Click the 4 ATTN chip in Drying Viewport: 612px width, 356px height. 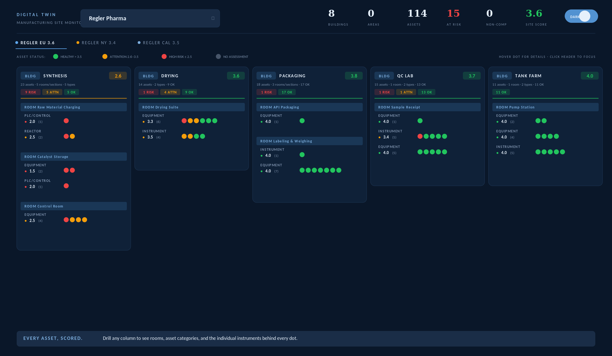point(170,92)
